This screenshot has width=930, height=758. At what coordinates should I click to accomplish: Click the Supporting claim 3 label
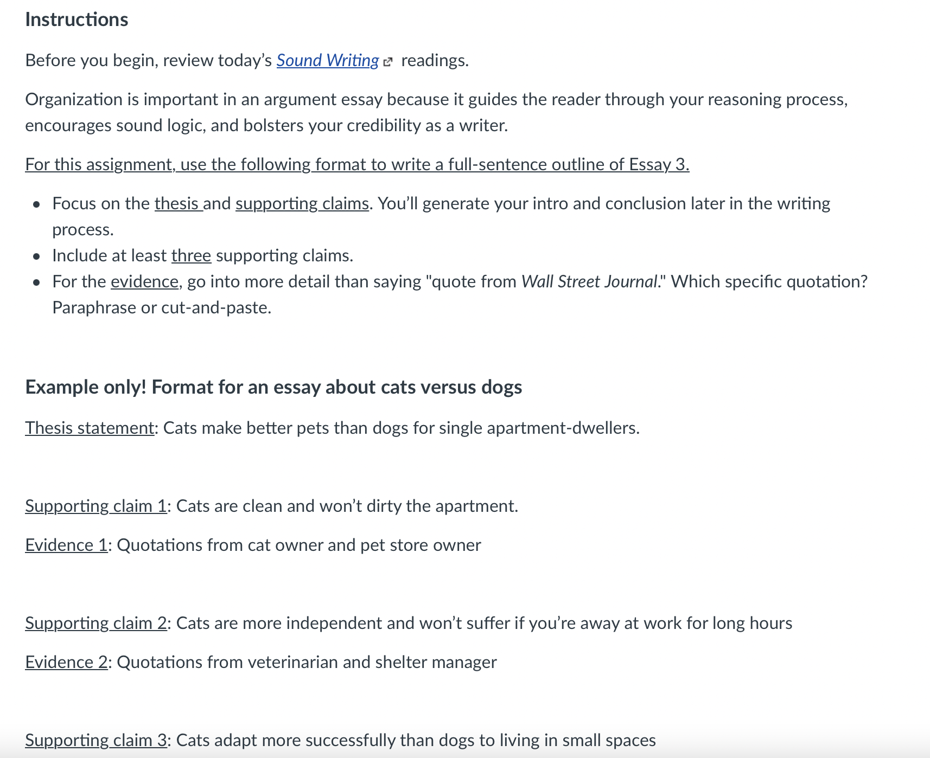96,740
